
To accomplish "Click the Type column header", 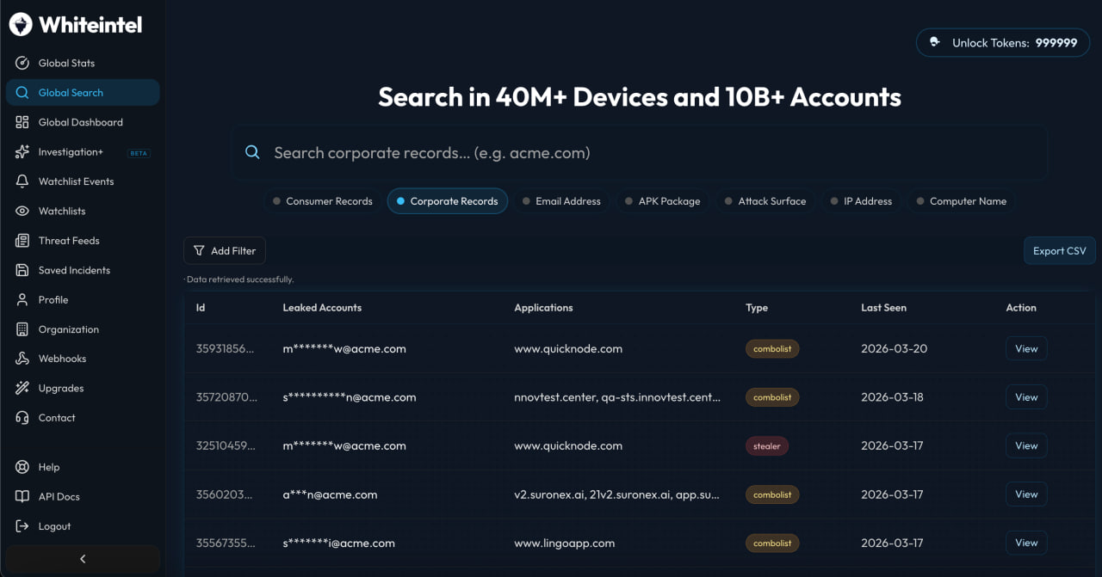I will point(757,307).
